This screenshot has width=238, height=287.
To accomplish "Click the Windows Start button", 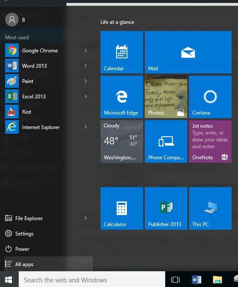I will point(9,279).
